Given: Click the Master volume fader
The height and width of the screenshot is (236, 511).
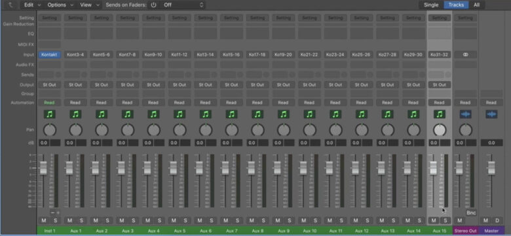Looking at the screenshot, I should tap(491, 168).
